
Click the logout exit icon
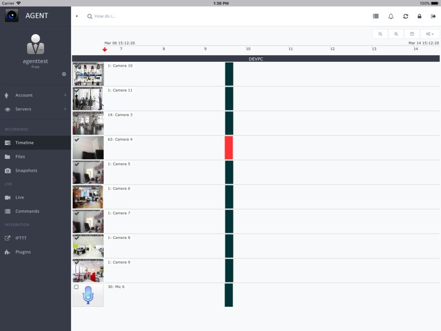[x=433, y=17]
